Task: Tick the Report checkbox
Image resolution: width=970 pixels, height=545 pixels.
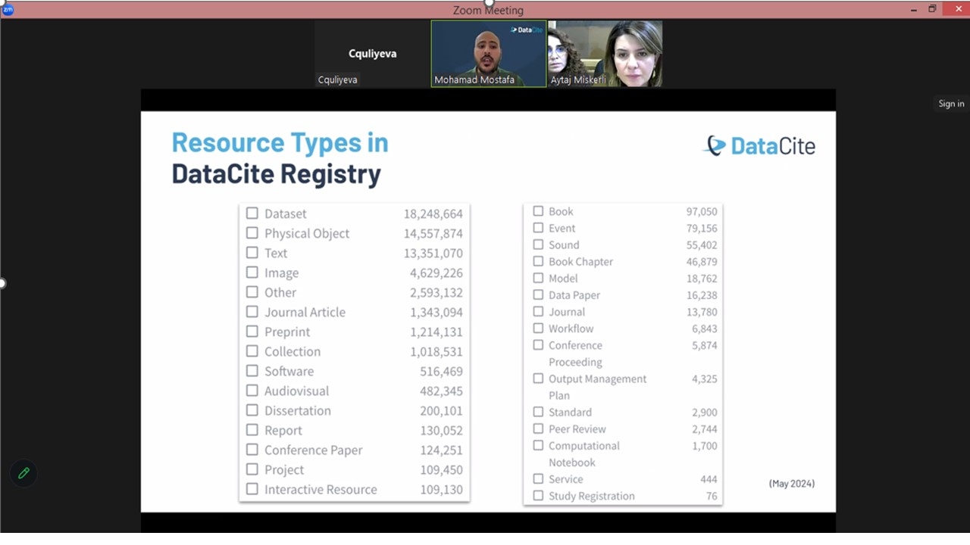Action: point(252,430)
